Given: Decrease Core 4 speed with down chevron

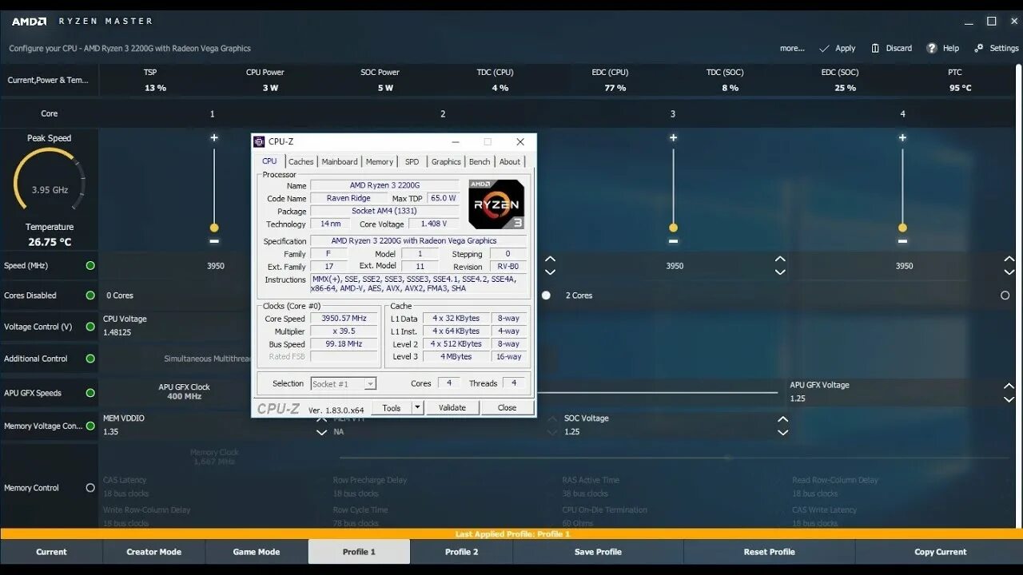Looking at the screenshot, I should tap(1009, 272).
